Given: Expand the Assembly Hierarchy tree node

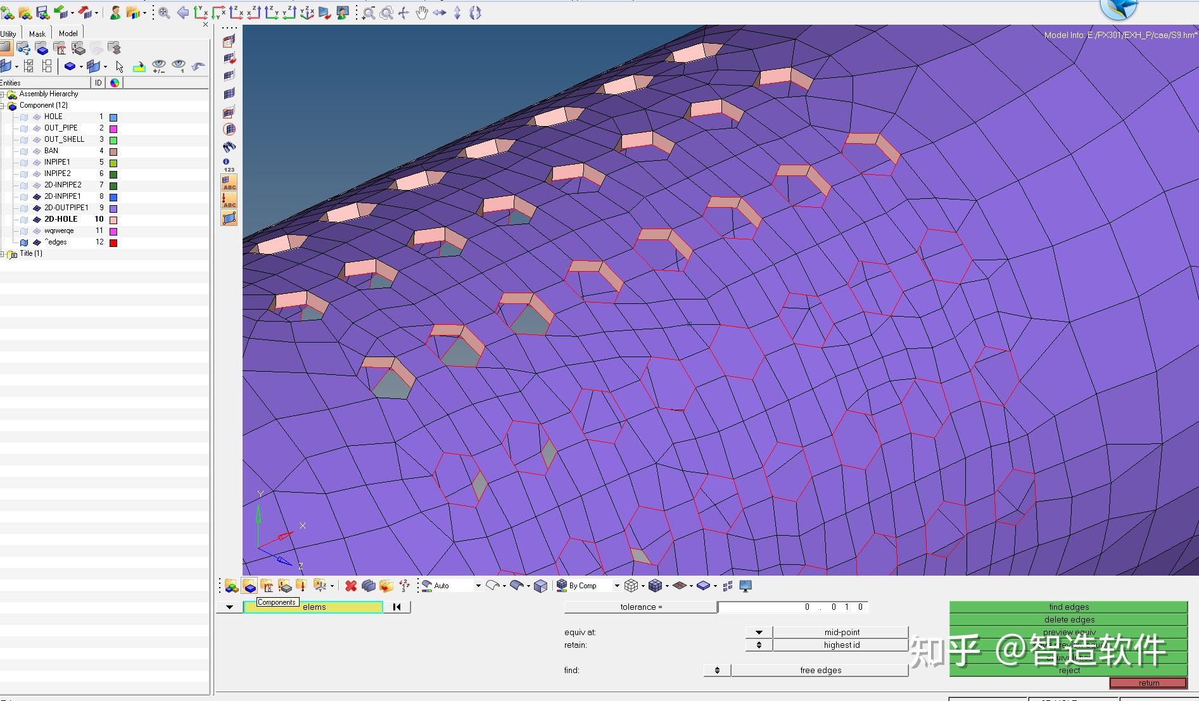Looking at the screenshot, I should (x=3, y=94).
